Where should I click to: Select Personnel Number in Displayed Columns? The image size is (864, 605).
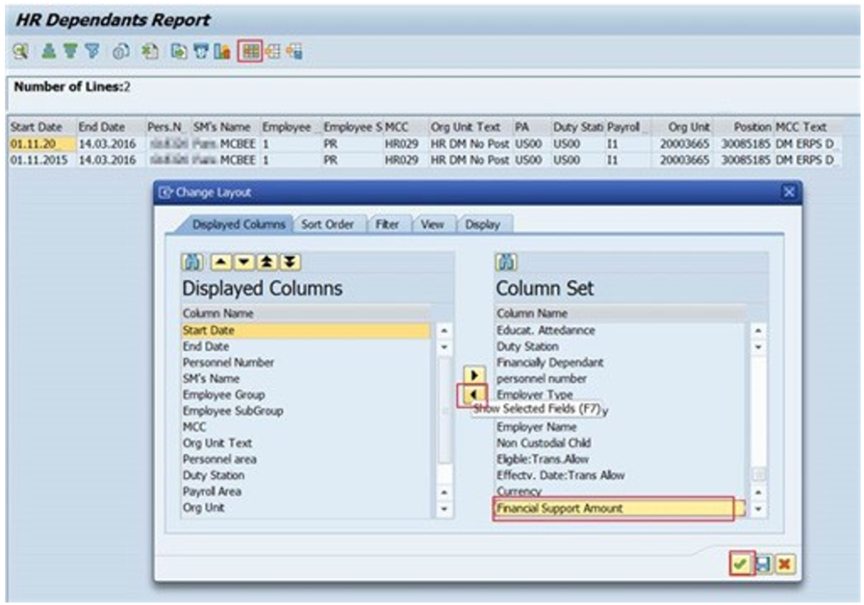click(x=306, y=362)
